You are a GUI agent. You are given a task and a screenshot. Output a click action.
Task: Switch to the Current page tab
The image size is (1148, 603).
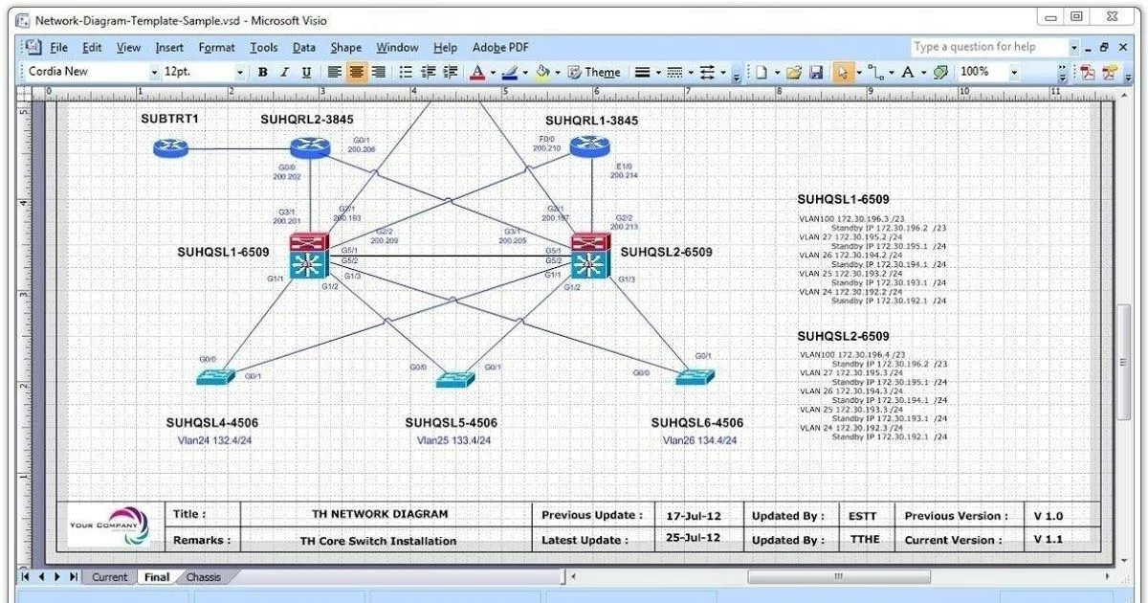109,577
